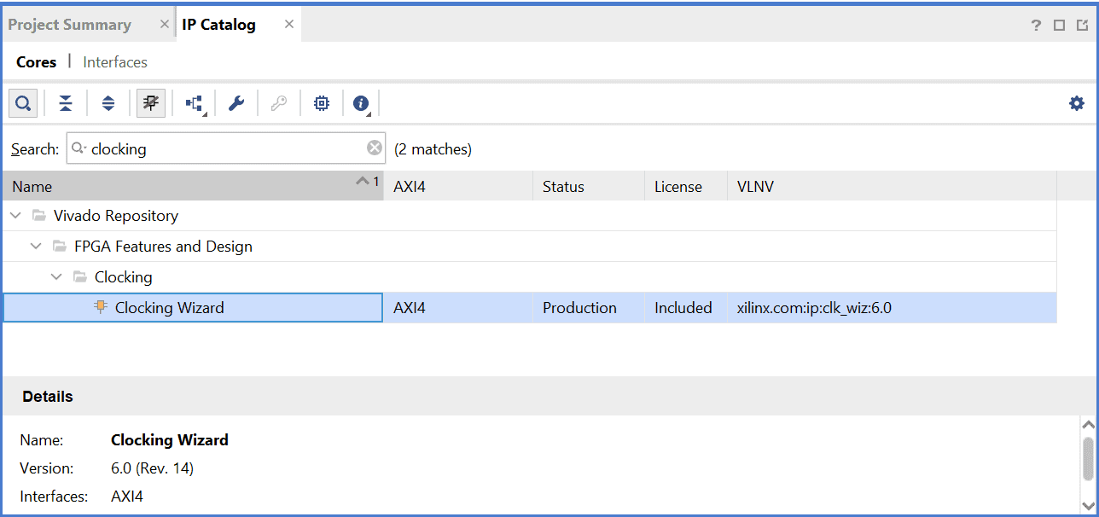This screenshot has width=1099, height=517.
Task: Click the Expand All toolbar icon
Action: tap(108, 104)
